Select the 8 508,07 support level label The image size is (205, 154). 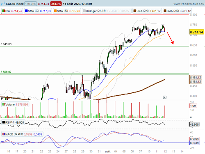coord(6,72)
